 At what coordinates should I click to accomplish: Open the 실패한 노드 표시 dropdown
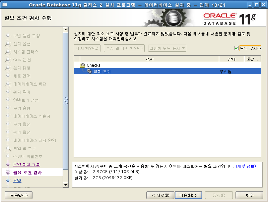pyautogui.click(x=167, y=48)
